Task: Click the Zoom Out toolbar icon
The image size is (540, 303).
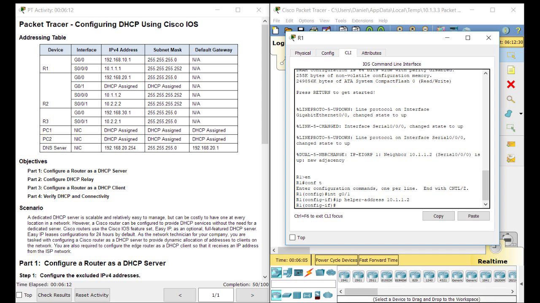Action: [425, 29]
